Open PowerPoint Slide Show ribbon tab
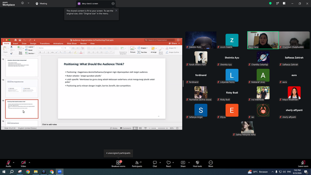Screen dimensions: 311x175 tap(71, 43)
